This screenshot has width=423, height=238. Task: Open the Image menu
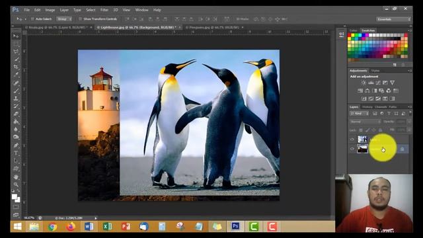50,10
